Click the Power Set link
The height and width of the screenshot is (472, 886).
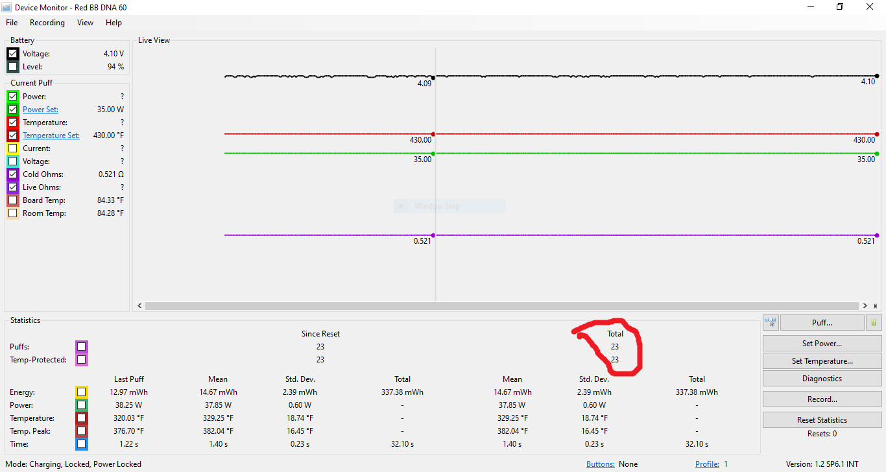40,110
